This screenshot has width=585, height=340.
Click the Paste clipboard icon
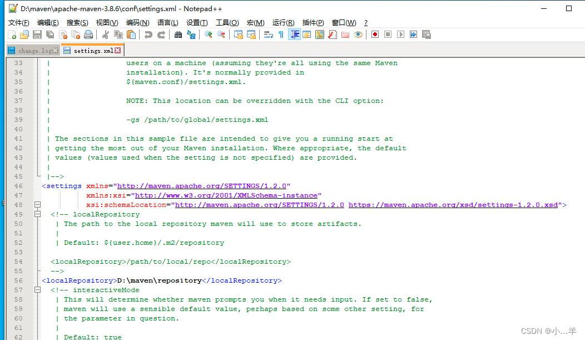(x=131, y=35)
